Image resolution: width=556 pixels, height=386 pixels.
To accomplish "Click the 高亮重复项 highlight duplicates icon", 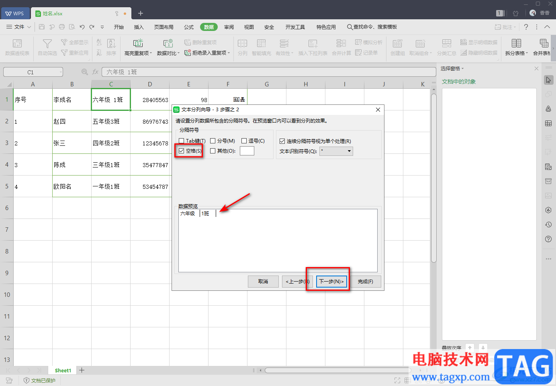I will pos(138,43).
